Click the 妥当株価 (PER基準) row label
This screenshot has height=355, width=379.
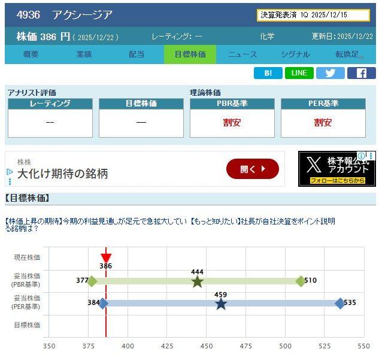[26, 302]
